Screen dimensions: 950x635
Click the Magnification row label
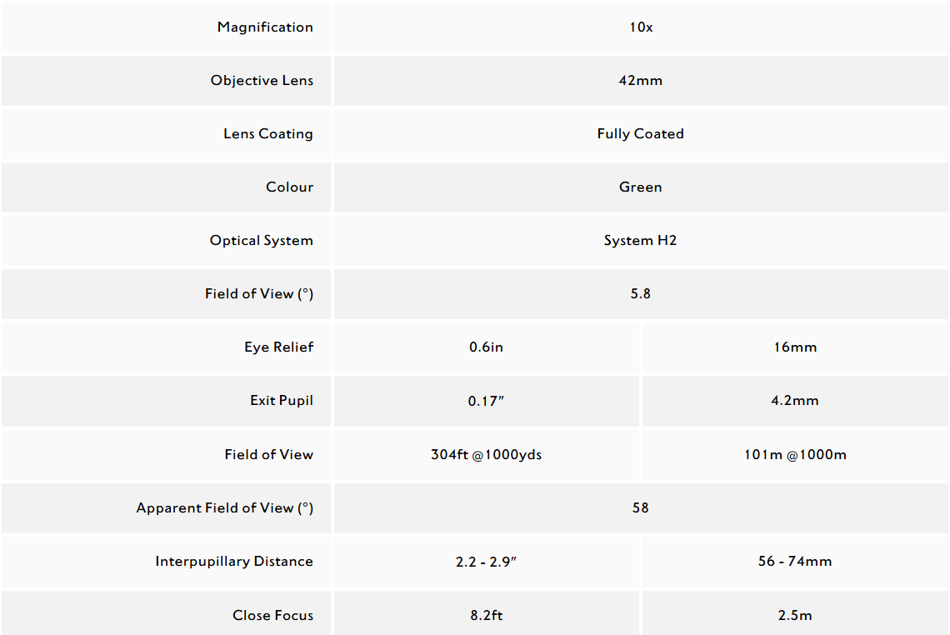click(265, 27)
